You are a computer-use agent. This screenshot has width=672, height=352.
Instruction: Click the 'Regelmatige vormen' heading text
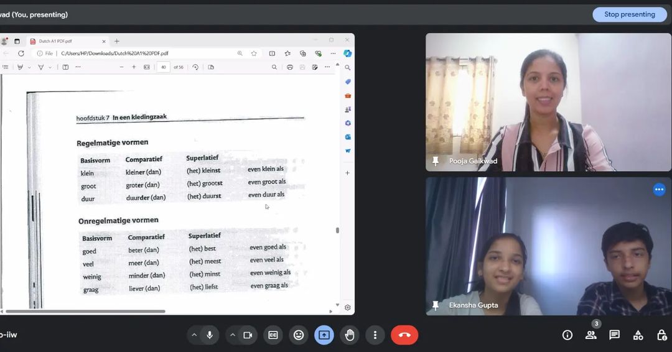tap(112, 142)
